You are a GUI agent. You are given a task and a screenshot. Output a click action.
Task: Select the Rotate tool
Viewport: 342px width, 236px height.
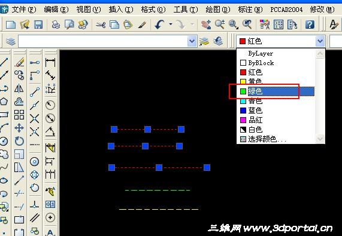coord(19,141)
